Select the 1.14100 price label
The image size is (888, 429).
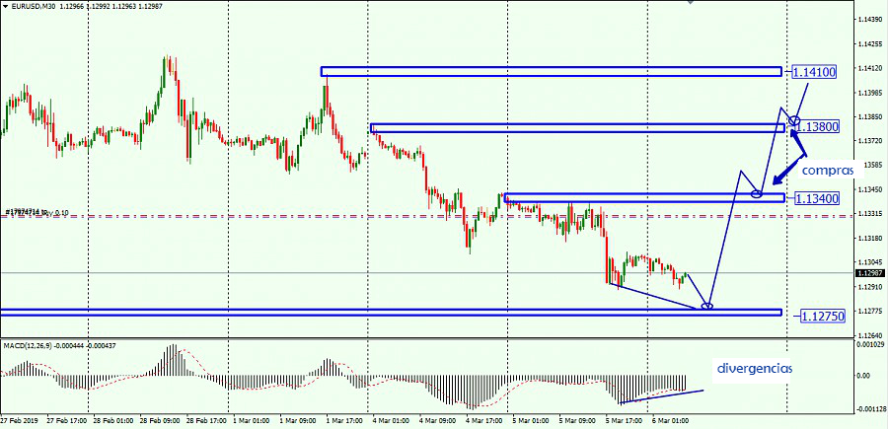coord(818,72)
